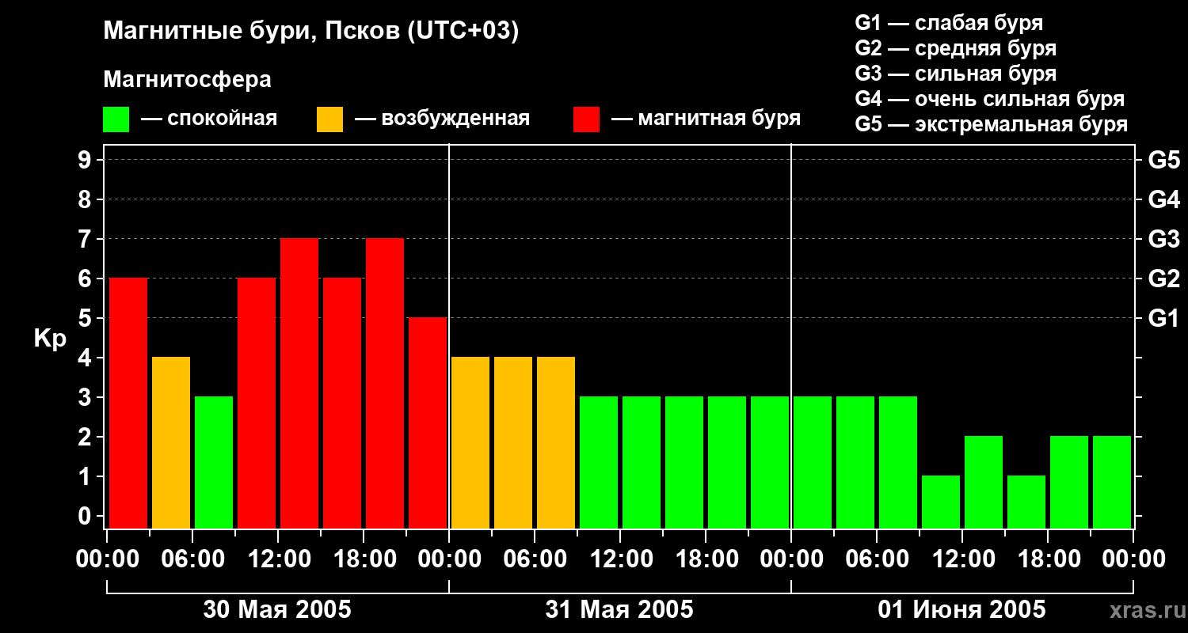Click the red магнитная буря legend swatch
Image resolution: width=1188 pixels, height=633 pixels.
coord(587,119)
